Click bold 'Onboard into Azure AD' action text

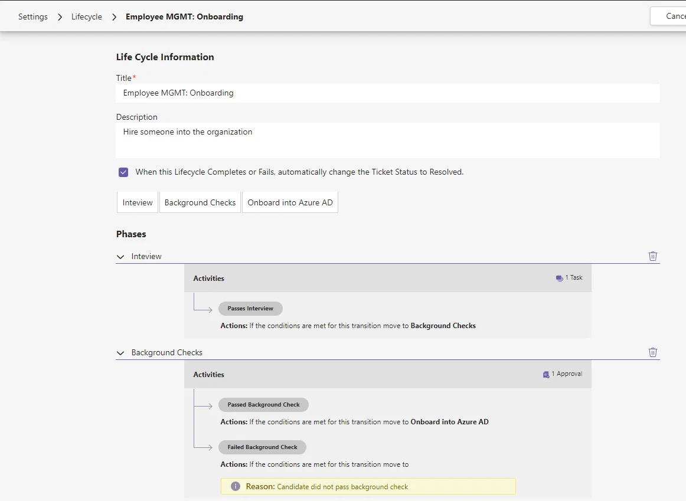point(449,422)
